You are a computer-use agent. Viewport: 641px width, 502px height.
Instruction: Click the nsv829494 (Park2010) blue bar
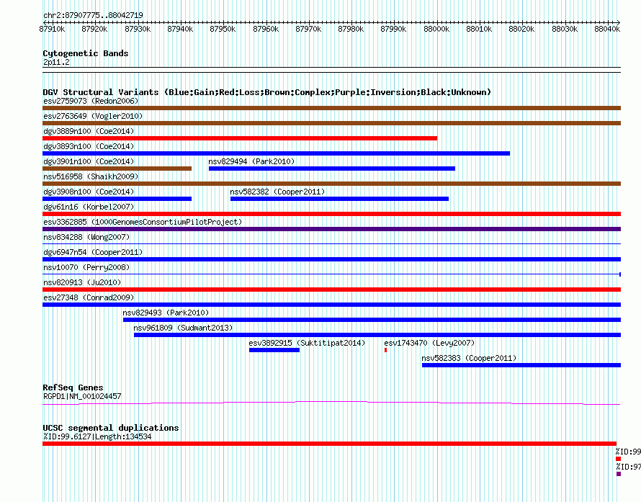coord(331,169)
